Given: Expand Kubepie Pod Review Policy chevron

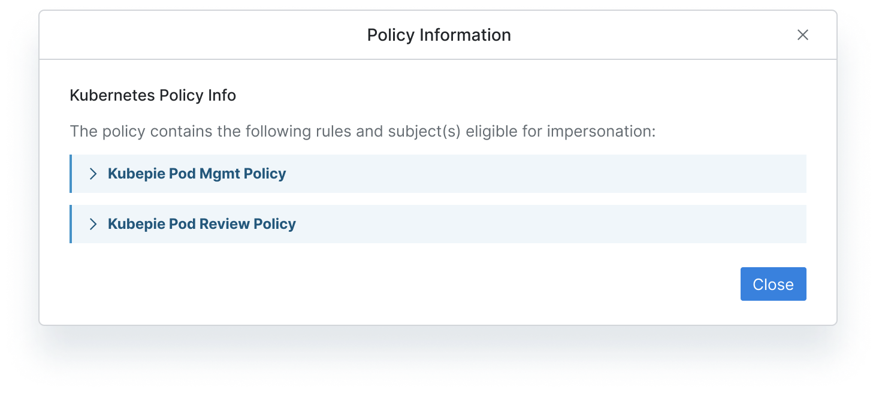Looking at the screenshot, I should 93,224.
